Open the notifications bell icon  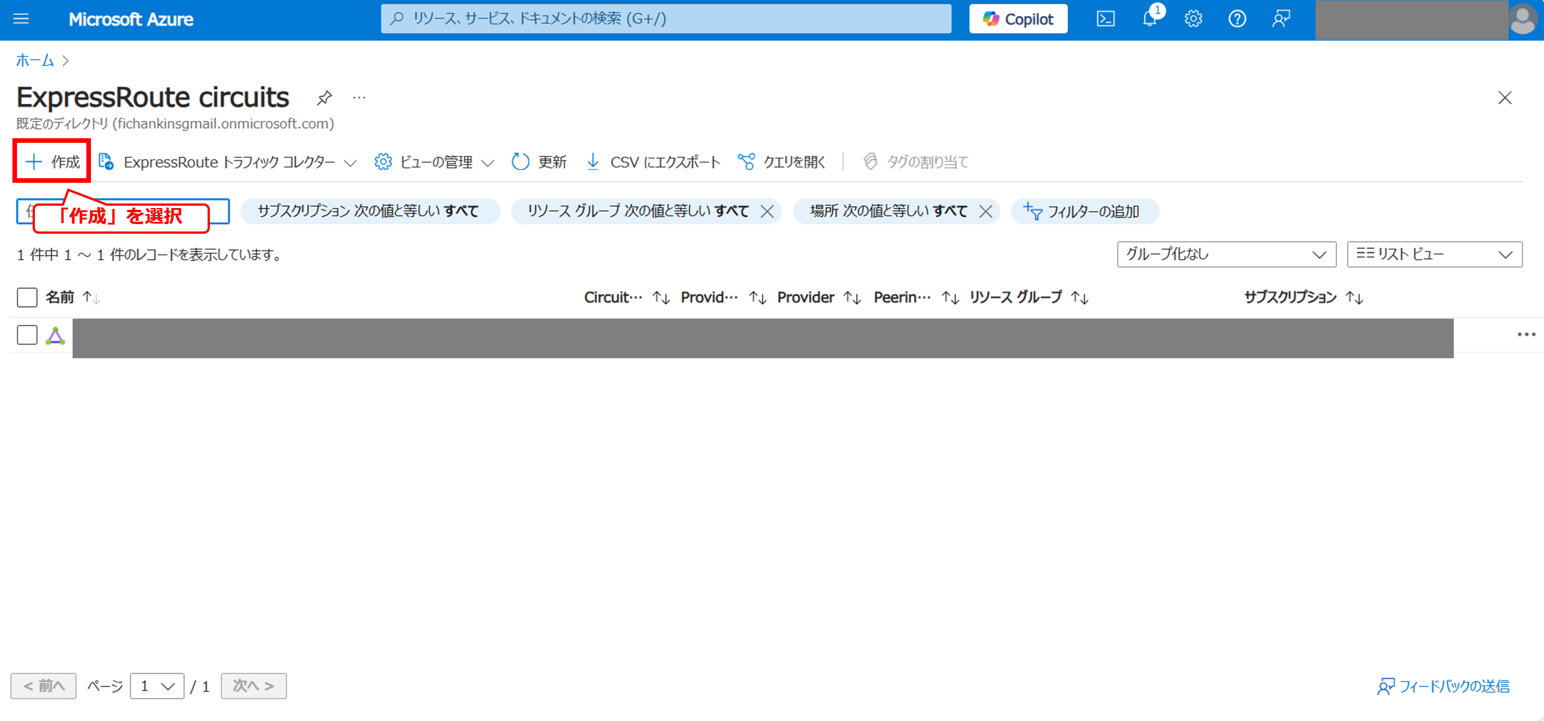point(1149,19)
